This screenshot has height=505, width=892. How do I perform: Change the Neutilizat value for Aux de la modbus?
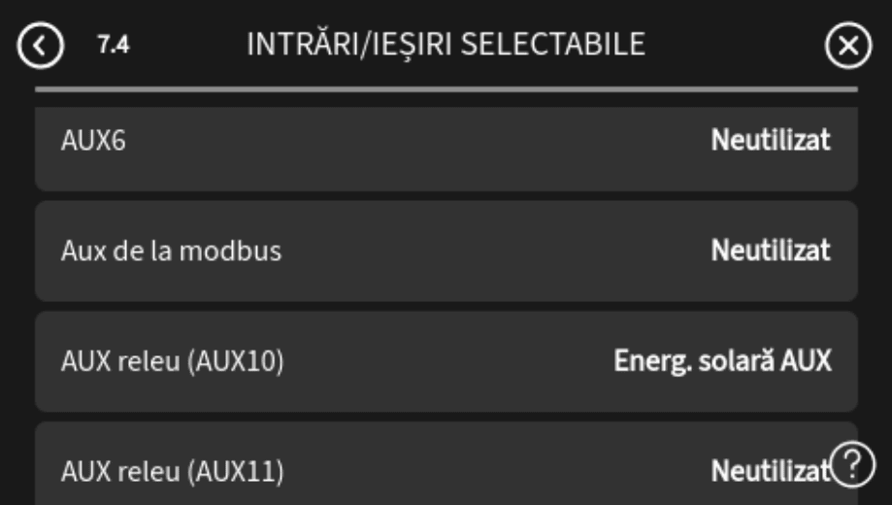(771, 252)
